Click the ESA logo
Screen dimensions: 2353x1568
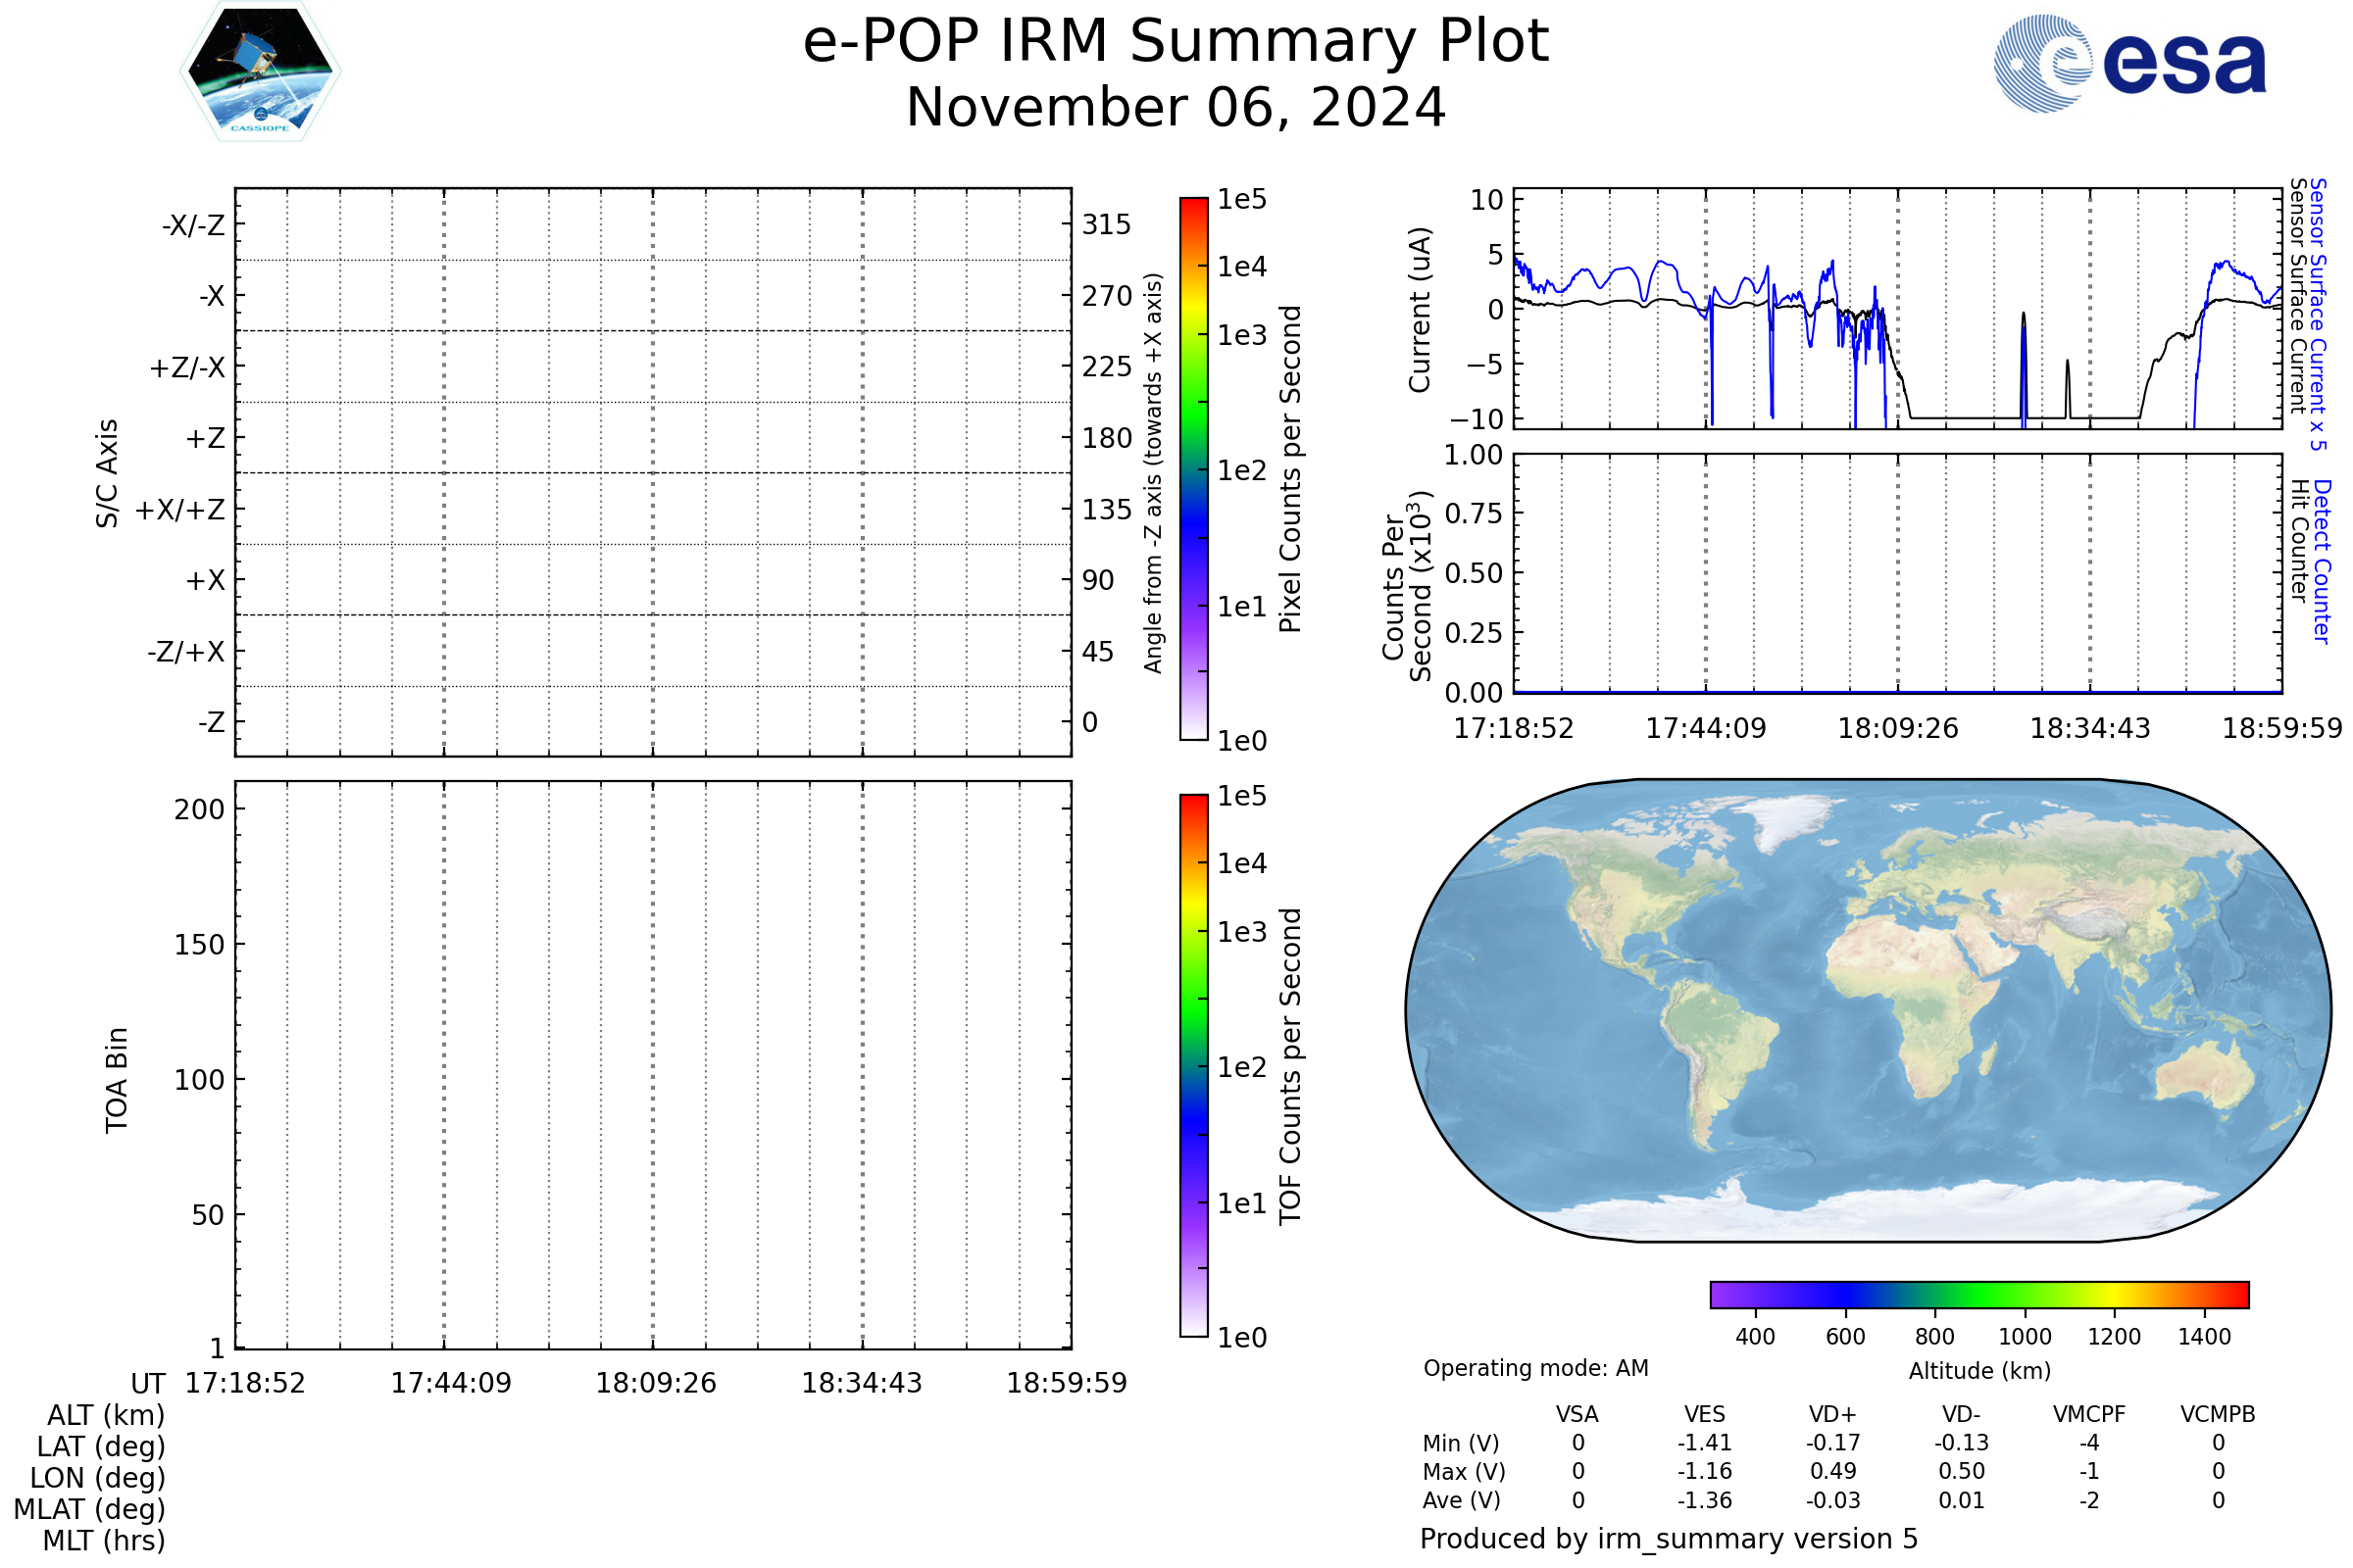tap(2128, 63)
